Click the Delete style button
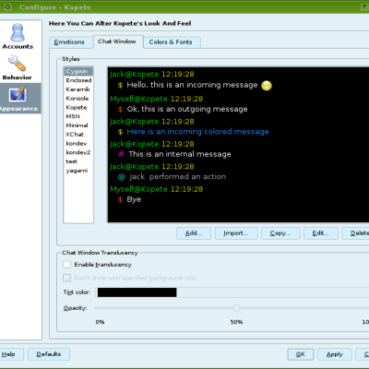This screenshot has width=369, height=369. click(357, 233)
